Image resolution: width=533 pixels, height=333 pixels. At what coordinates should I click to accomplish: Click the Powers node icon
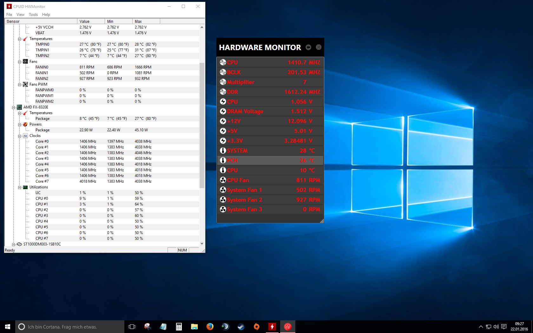[25, 124]
